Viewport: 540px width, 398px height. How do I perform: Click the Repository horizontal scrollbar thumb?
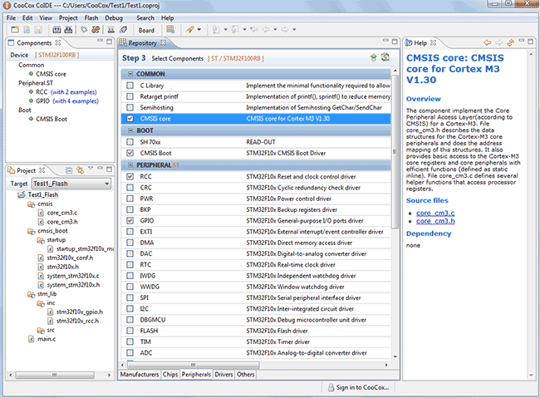(194, 365)
